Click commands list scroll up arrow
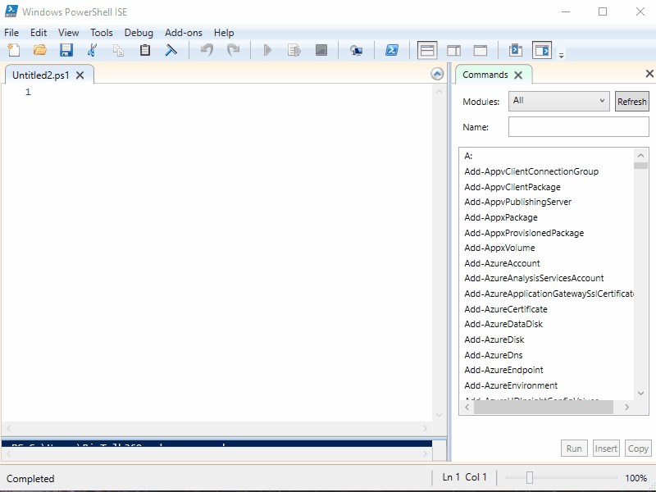Screen dimensions: 656x492 640,156
